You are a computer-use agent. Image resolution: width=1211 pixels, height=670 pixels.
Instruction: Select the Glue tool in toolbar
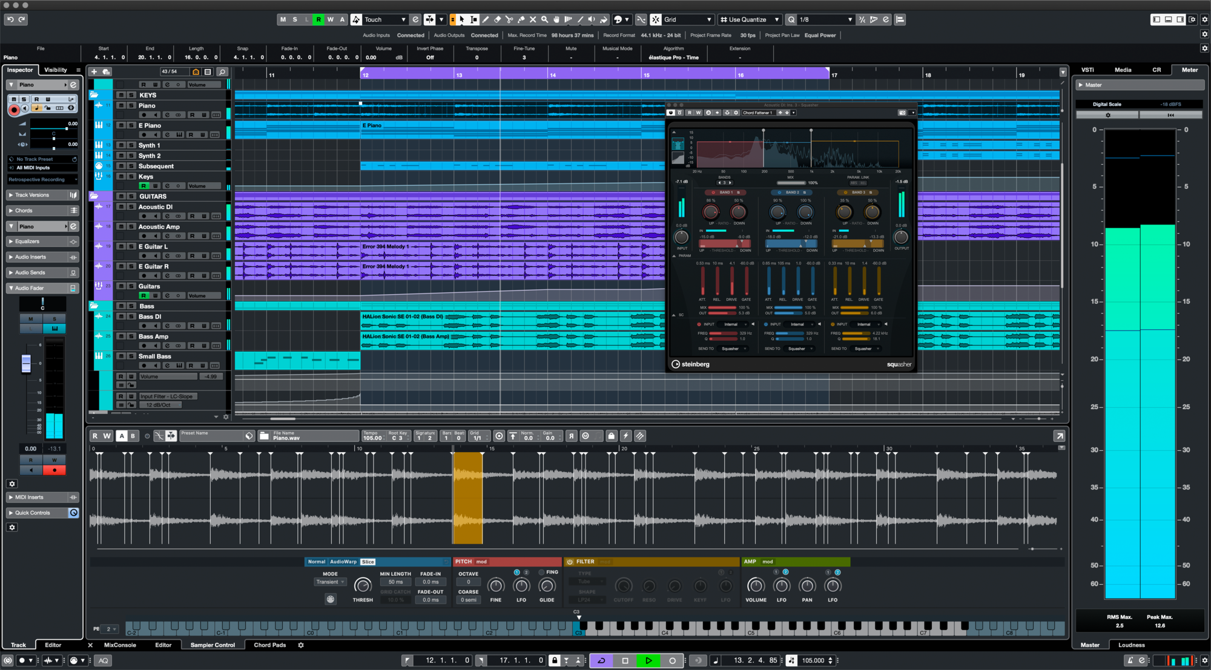(521, 19)
